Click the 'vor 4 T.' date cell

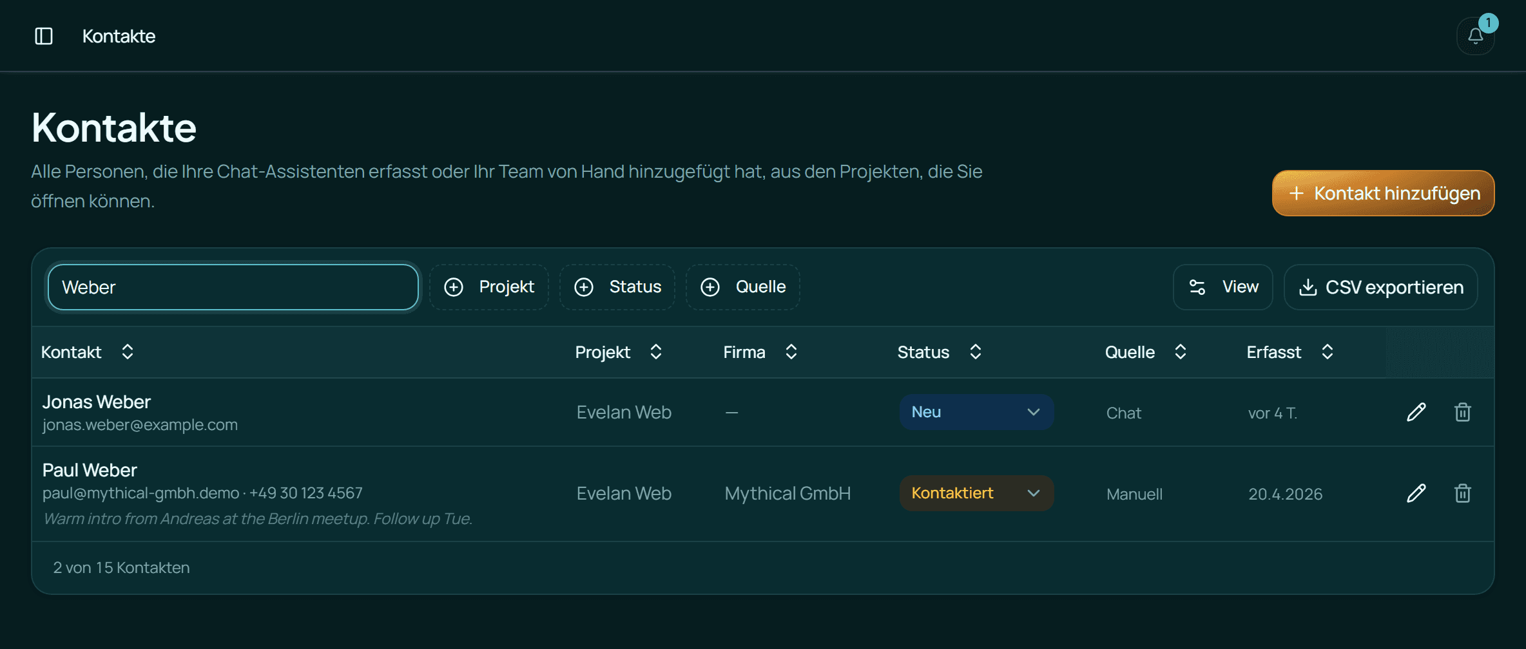pos(1272,413)
